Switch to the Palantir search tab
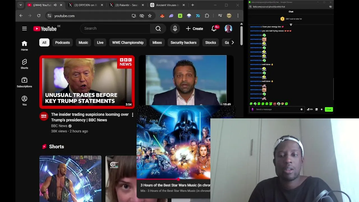This screenshot has width=359, height=202. pyautogui.click(x=127, y=5)
